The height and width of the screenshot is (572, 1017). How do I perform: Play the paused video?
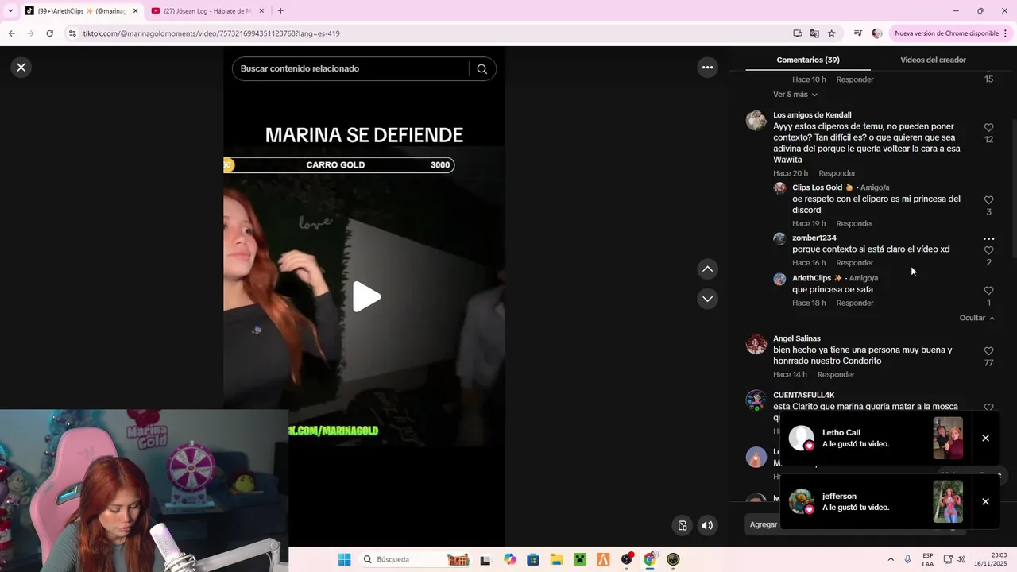[x=366, y=296]
